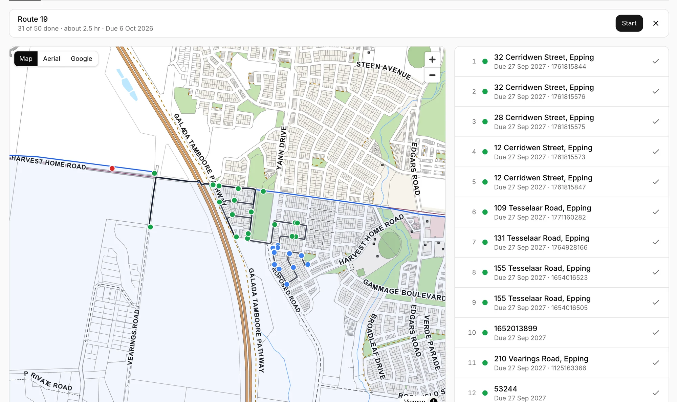Select stop 53244
The image size is (677, 402).
click(562, 390)
